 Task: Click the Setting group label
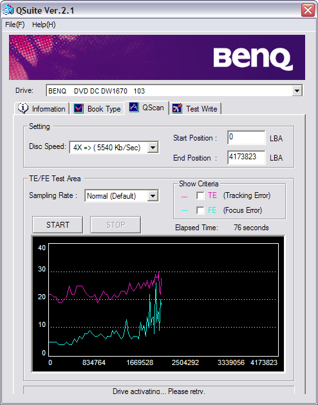(x=39, y=126)
